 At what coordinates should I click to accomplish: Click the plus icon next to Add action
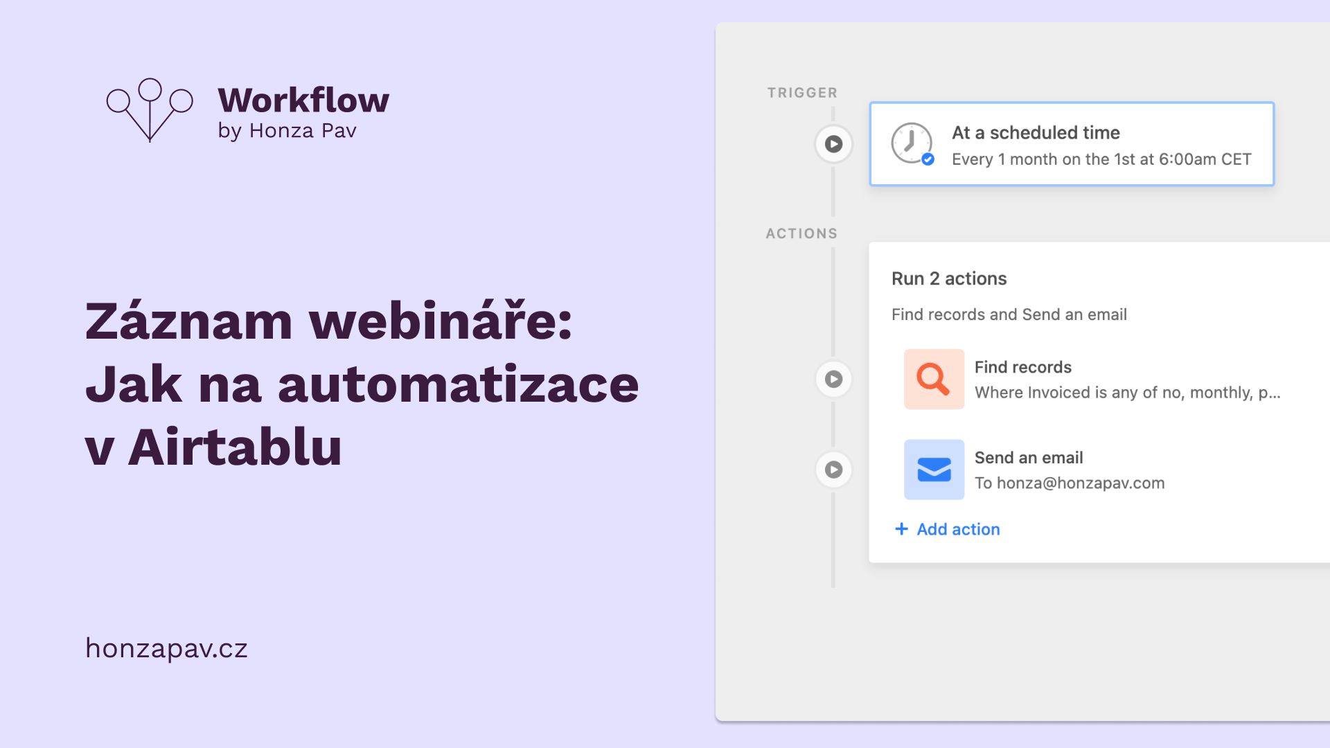[x=901, y=529]
